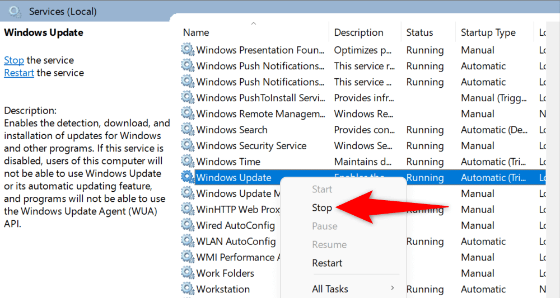
Task: Click the greyed Start menu entry
Action: 322,190
